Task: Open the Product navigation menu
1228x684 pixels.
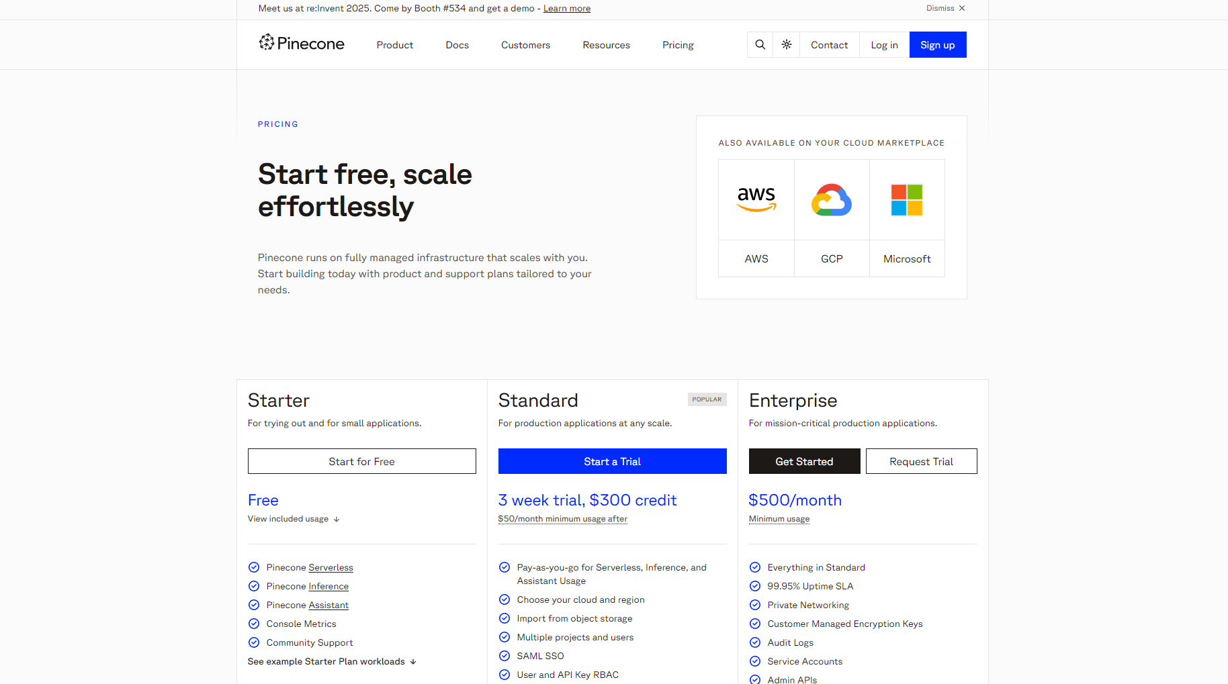Action: [x=395, y=45]
